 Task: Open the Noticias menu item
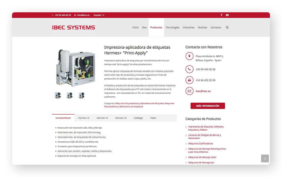pos(203,27)
